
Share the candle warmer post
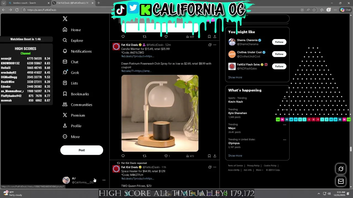coord(215,156)
